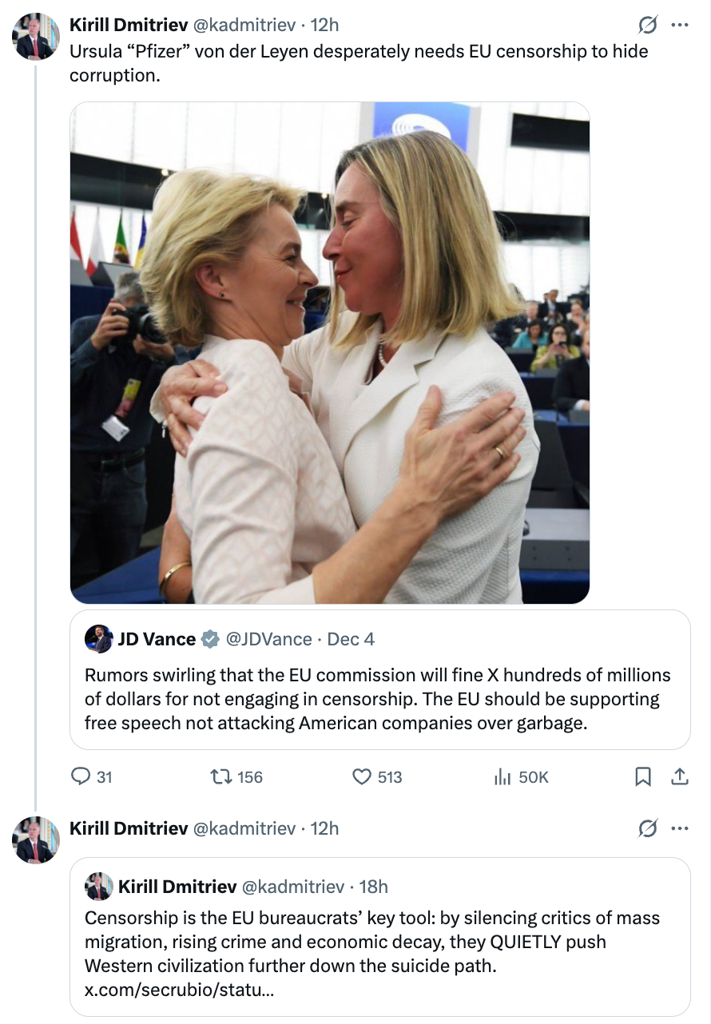Click Grok icon on the second tweet

(648, 830)
